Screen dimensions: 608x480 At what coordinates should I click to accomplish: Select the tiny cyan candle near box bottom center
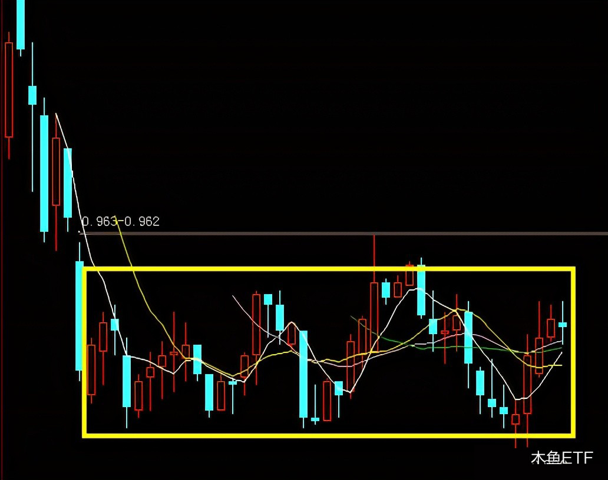(x=315, y=419)
